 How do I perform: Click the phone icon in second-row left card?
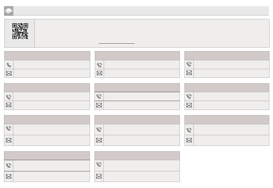click(9, 97)
